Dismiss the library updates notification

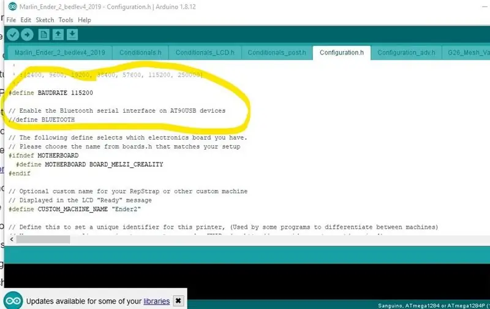pyautogui.click(x=178, y=300)
